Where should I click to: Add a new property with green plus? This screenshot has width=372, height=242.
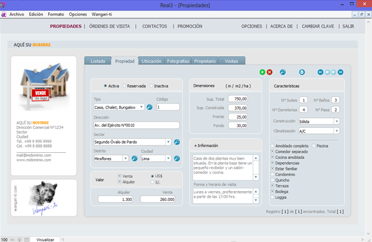tap(262, 72)
